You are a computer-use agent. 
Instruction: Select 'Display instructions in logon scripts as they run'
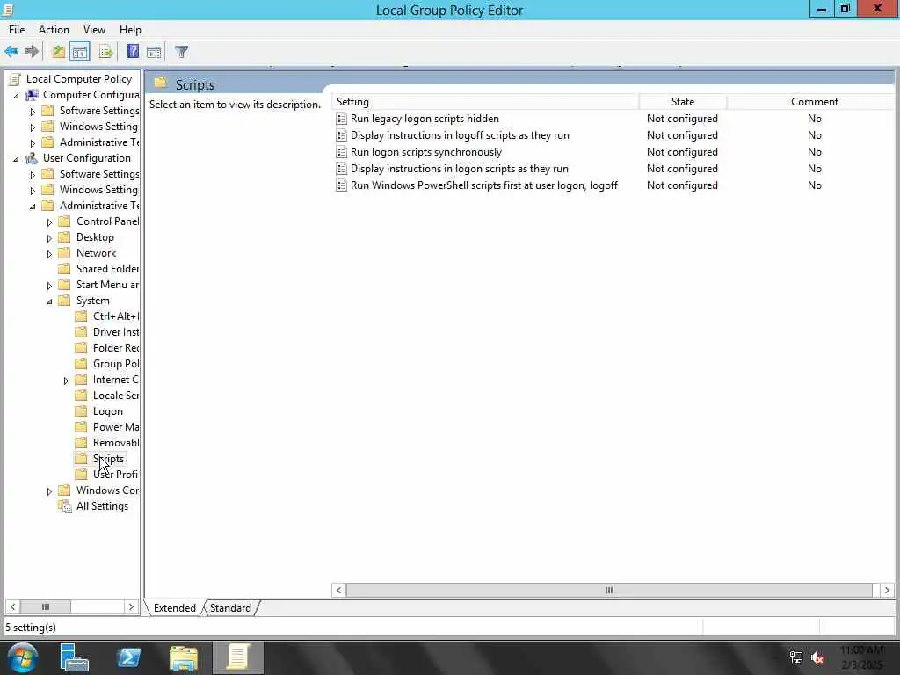pos(459,169)
